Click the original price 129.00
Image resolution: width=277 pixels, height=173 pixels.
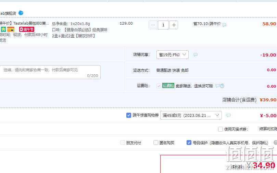tap(126, 23)
